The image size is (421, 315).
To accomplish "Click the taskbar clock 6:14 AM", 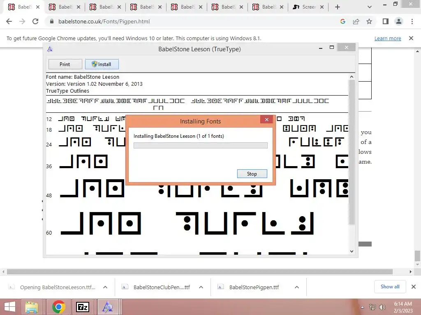I will click(403, 304).
